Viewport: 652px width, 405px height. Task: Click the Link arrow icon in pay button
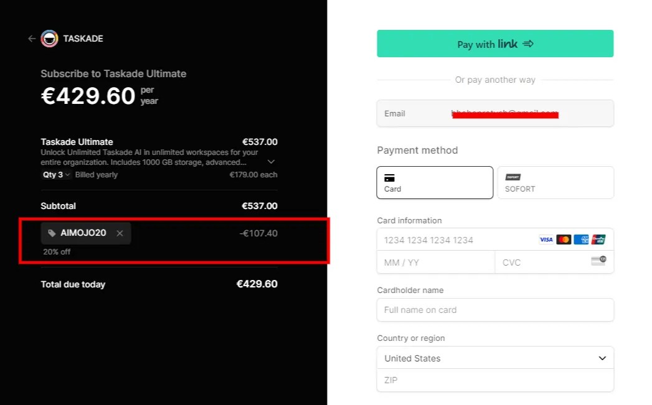529,44
